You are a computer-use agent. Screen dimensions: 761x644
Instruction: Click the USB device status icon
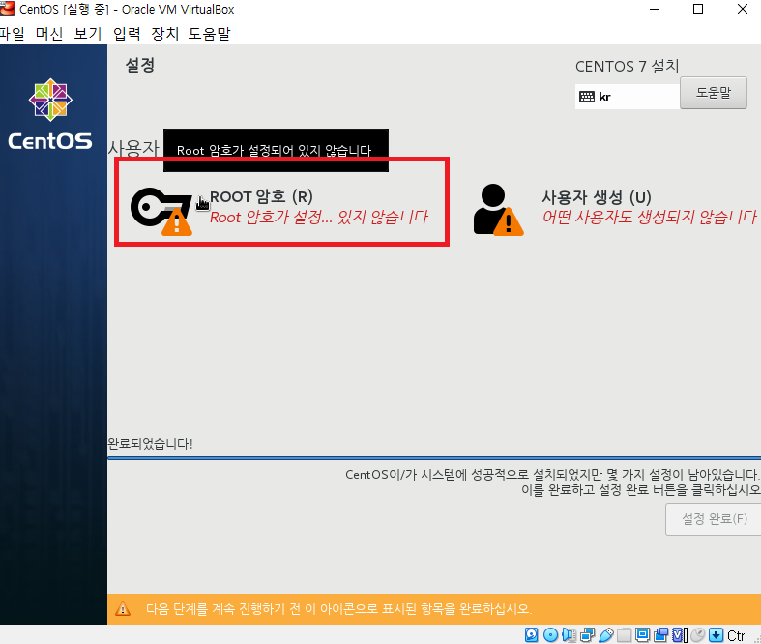[605, 634]
